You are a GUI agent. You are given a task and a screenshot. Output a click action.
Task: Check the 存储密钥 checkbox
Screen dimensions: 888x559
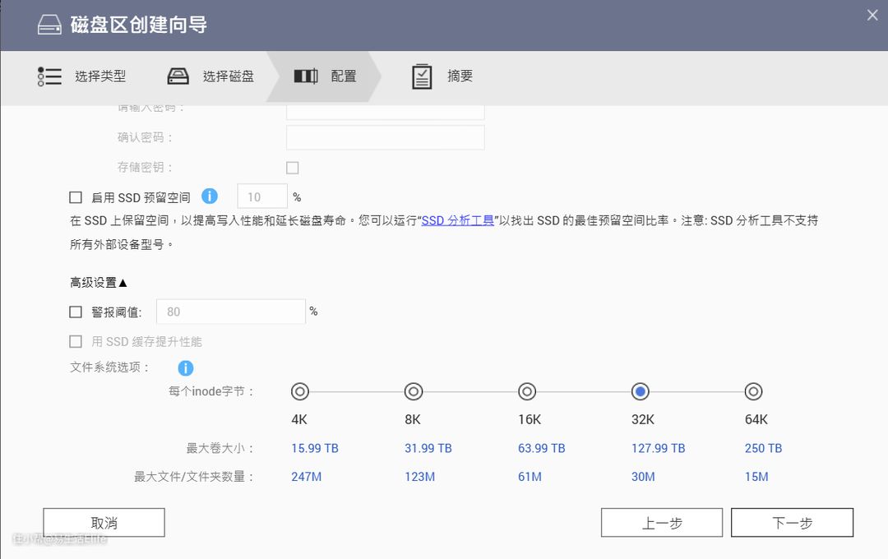click(x=292, y=168)
